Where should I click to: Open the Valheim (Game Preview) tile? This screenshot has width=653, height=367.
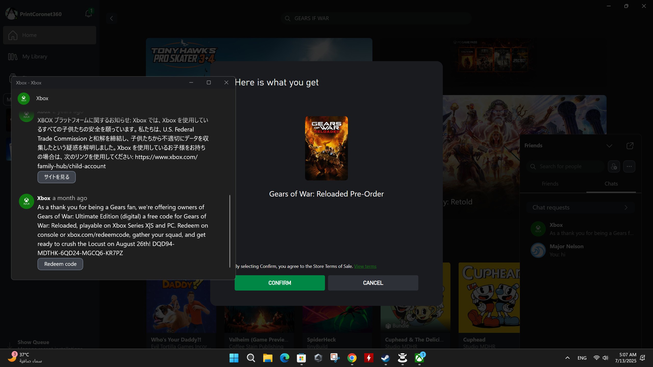[259, 327]
